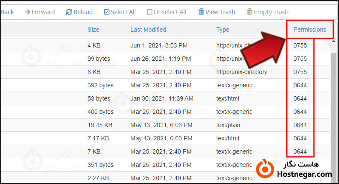Image resolution: width=339 pixels, height=184 pixels.
Task: Check the Select All checkbox
Action: click(x=107, y=12)
